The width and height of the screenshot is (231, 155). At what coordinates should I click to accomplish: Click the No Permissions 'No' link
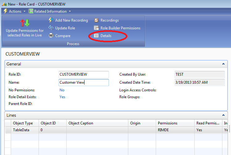[x=62, y=90]
